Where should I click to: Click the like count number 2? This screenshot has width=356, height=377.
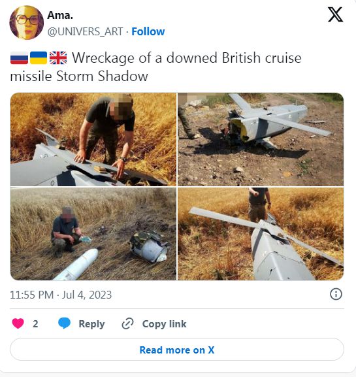[x=35, y=324]
